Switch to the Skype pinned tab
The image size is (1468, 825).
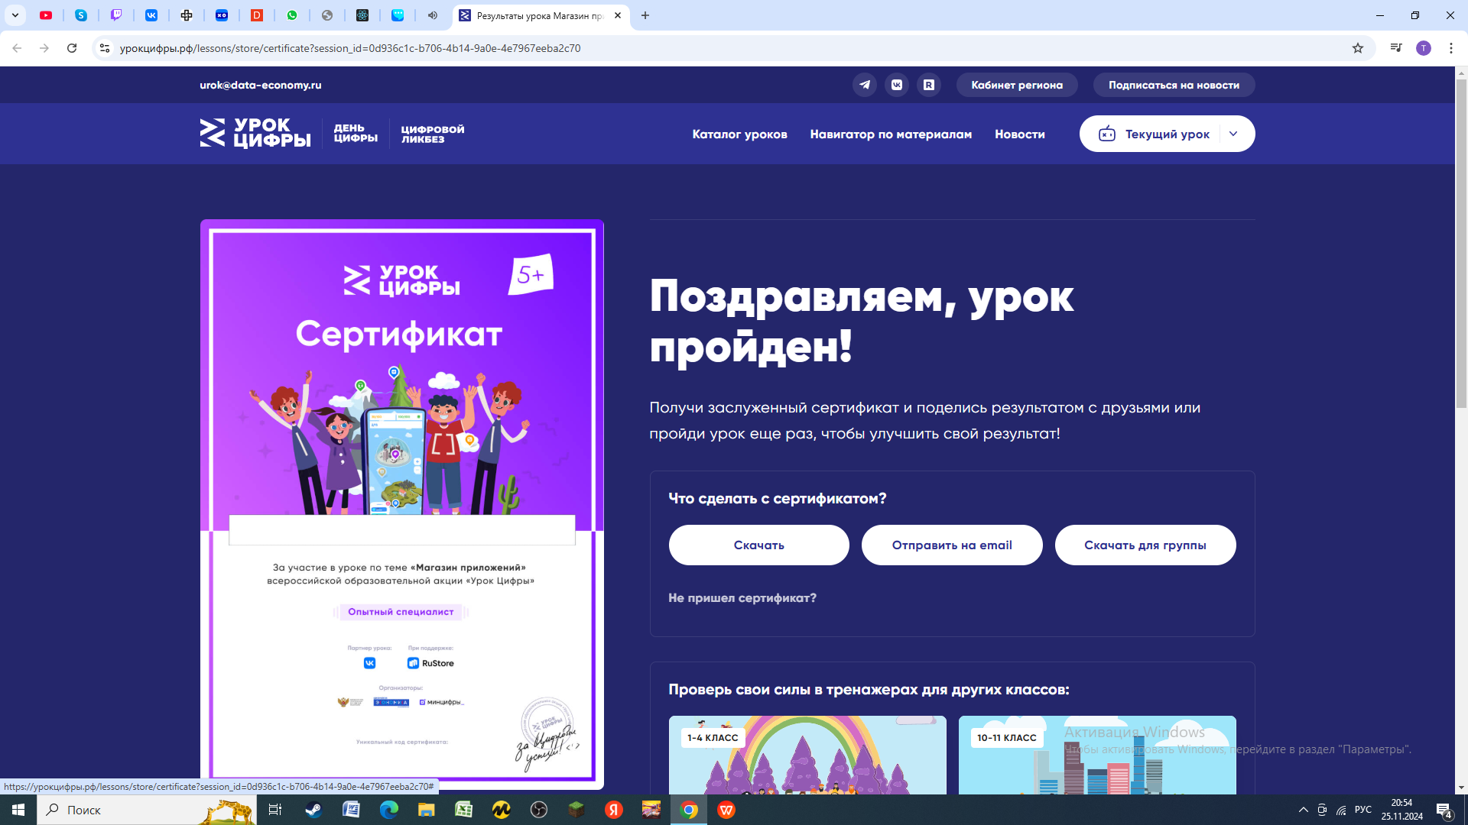81,15
